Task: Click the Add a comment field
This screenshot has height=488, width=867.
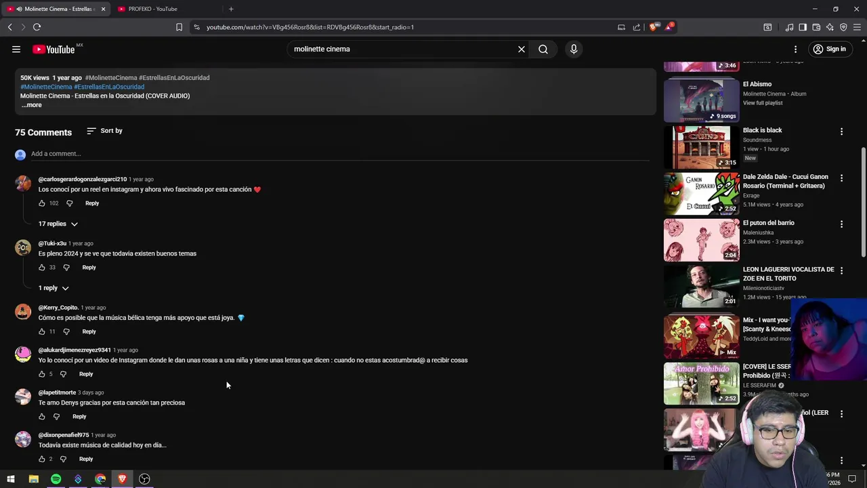Action: coord(340,154)
